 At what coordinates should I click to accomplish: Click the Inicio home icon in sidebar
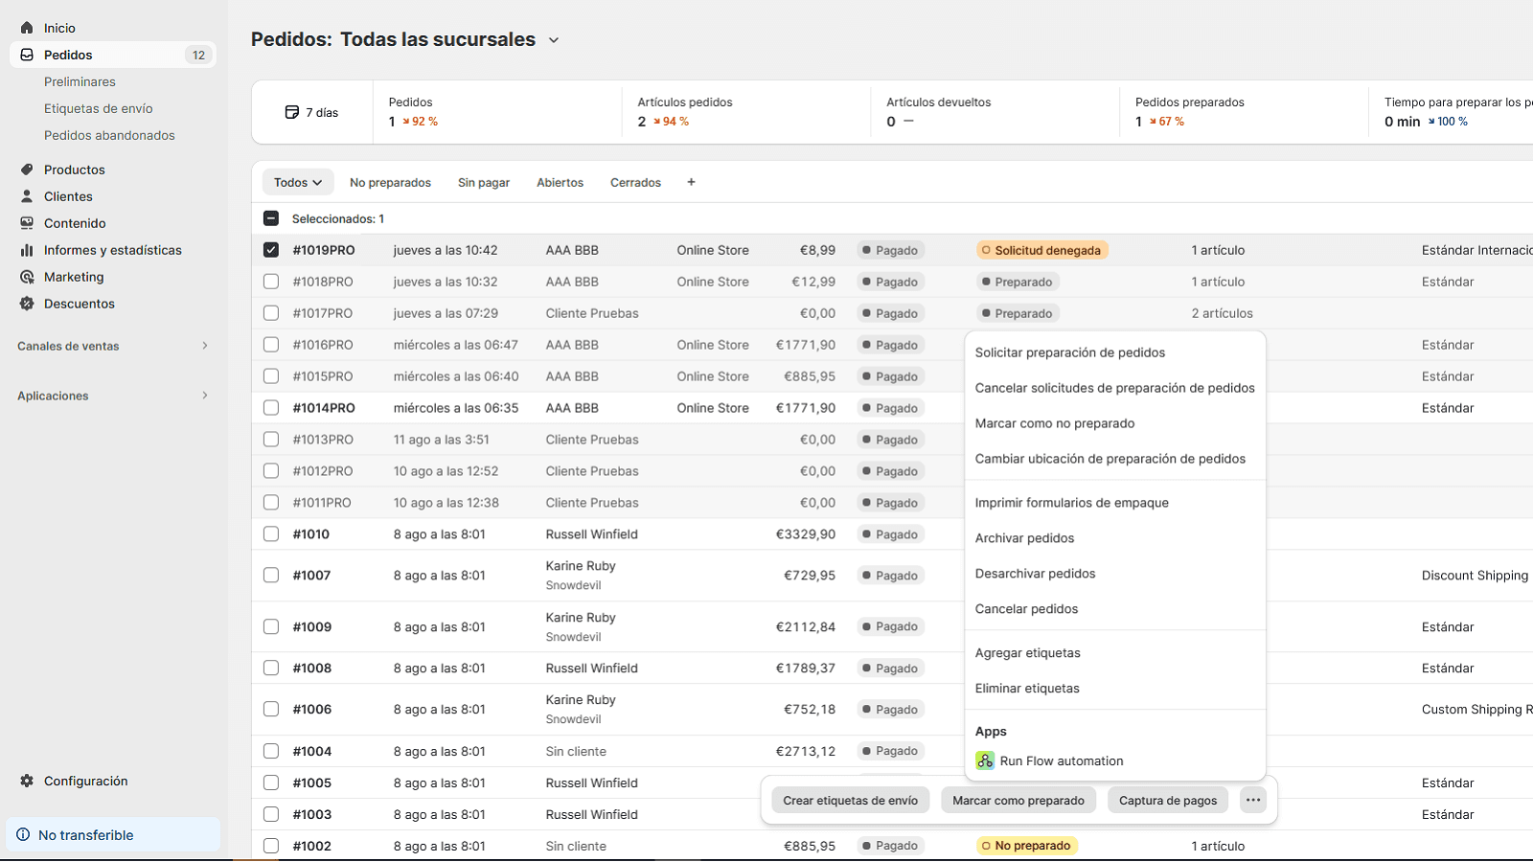tap(27, 28)
